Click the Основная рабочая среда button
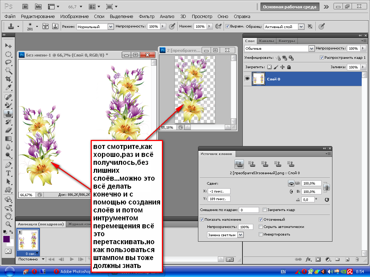 (290, 7)
